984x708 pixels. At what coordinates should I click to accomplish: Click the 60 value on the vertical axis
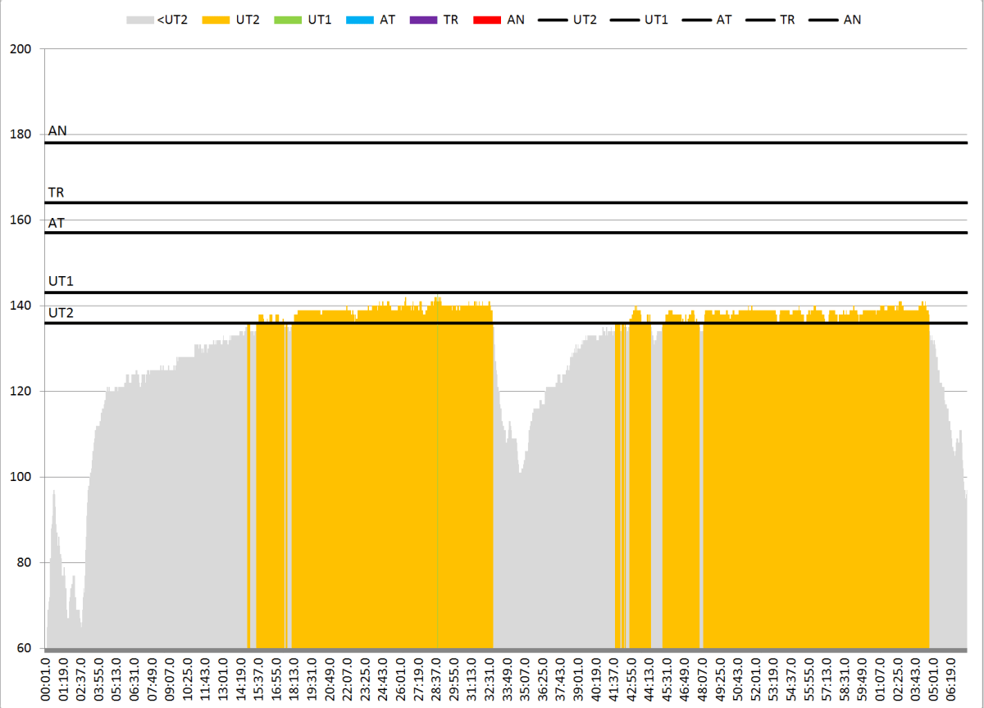click(x=24, y=648)
